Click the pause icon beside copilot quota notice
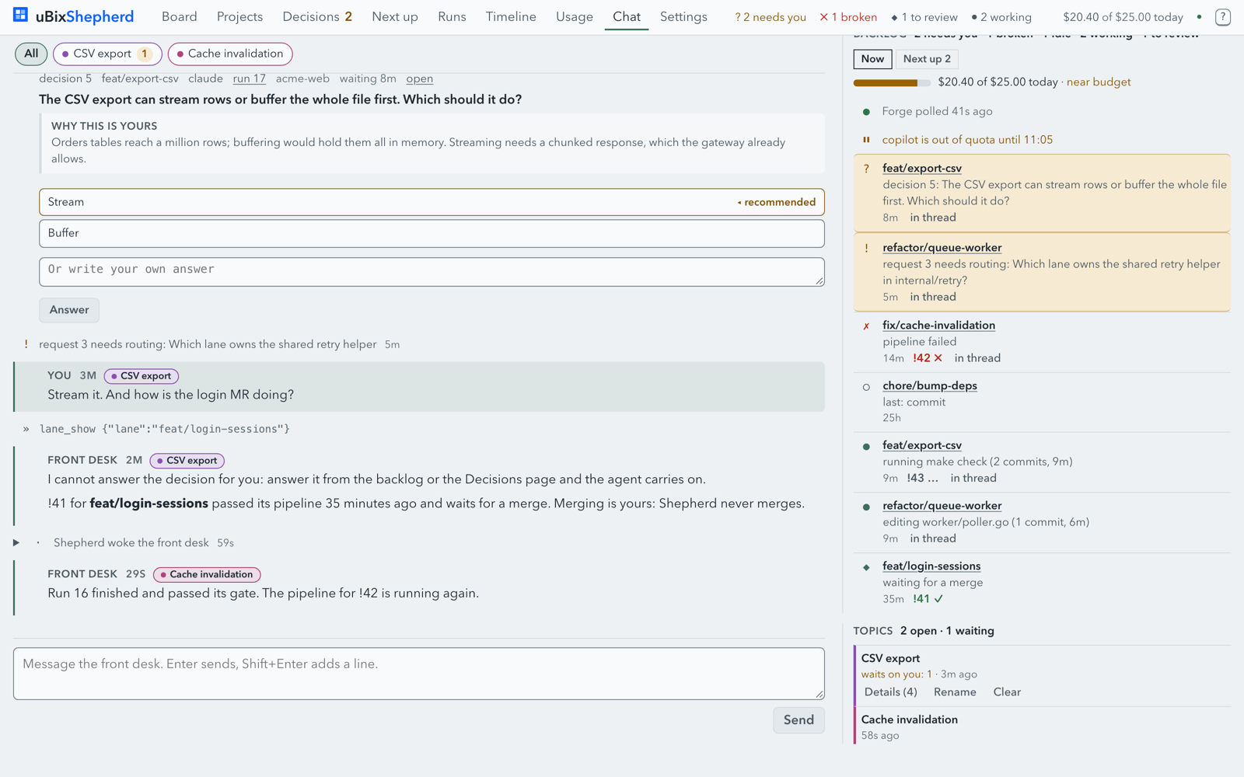Viewport: 1244px width, 777px height. click(x=866, y=140)
